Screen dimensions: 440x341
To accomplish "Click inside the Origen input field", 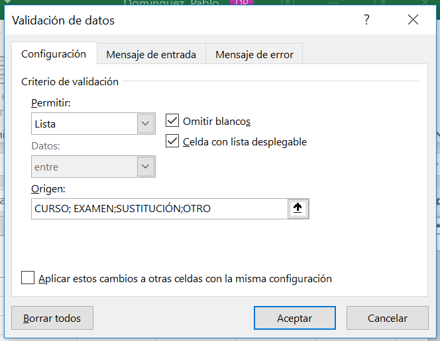I will click(x=160, y=209).
